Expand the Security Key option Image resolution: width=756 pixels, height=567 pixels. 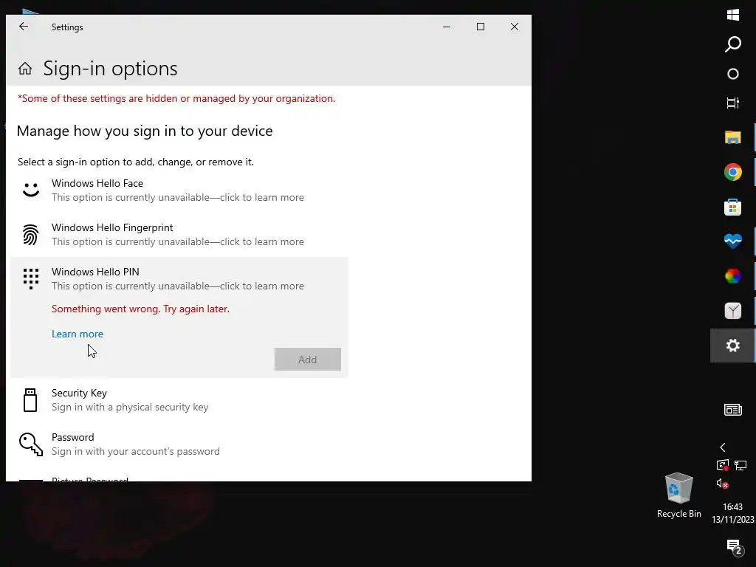(179, 400)
